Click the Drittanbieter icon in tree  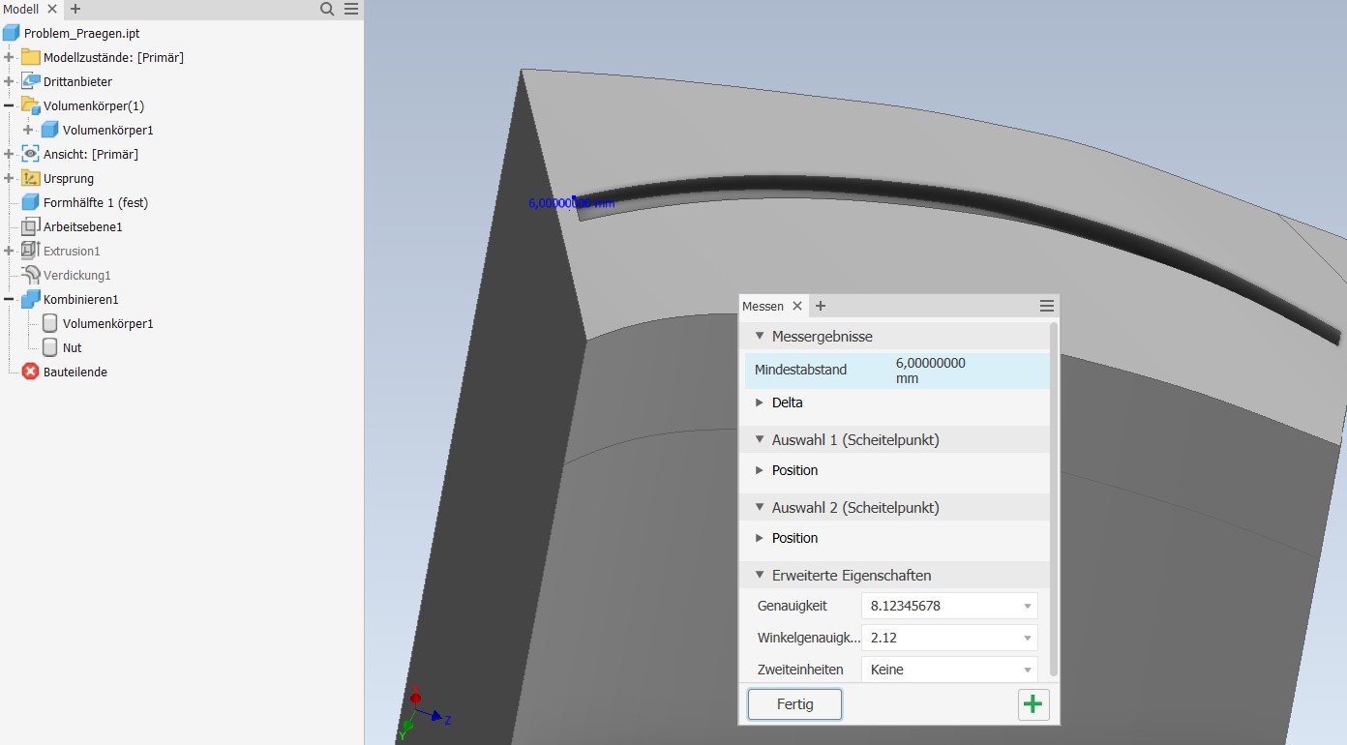[30, 81]
